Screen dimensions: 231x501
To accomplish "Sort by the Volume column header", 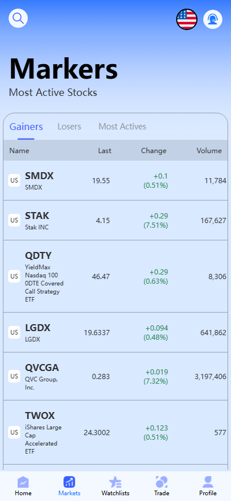I will coord(209,150).
